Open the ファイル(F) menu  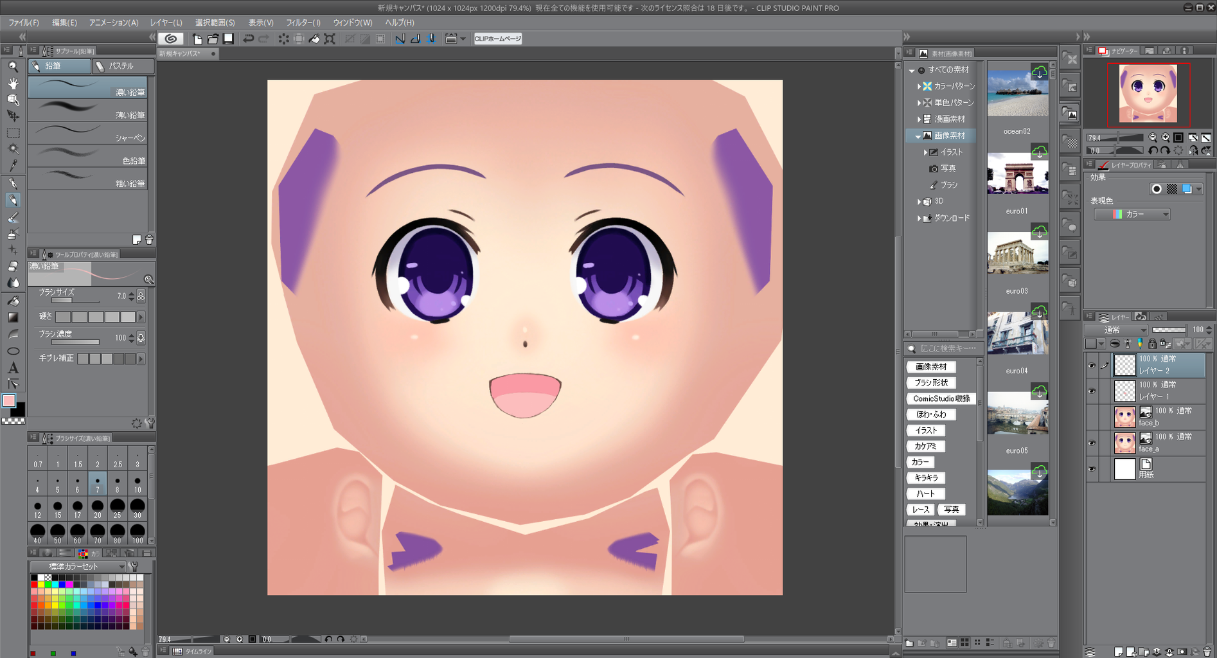pos(24,22)
